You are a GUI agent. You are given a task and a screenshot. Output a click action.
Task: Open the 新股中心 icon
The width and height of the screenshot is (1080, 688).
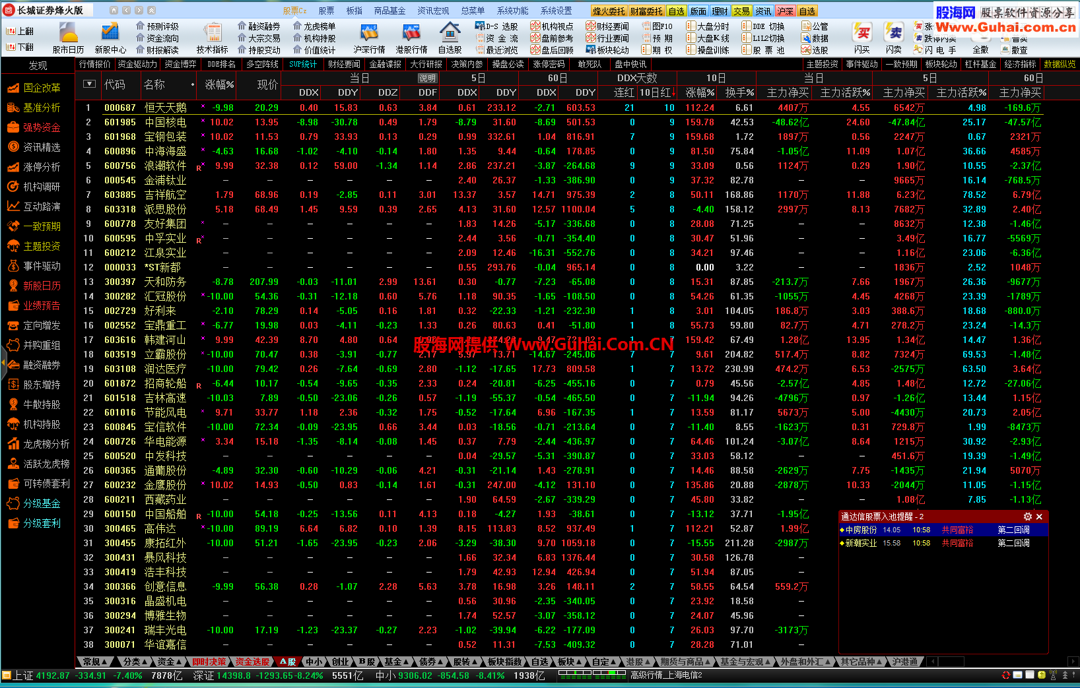110,38
